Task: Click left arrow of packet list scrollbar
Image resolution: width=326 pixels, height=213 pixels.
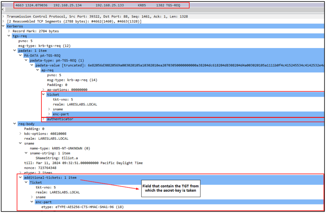Action: [3, 10]
